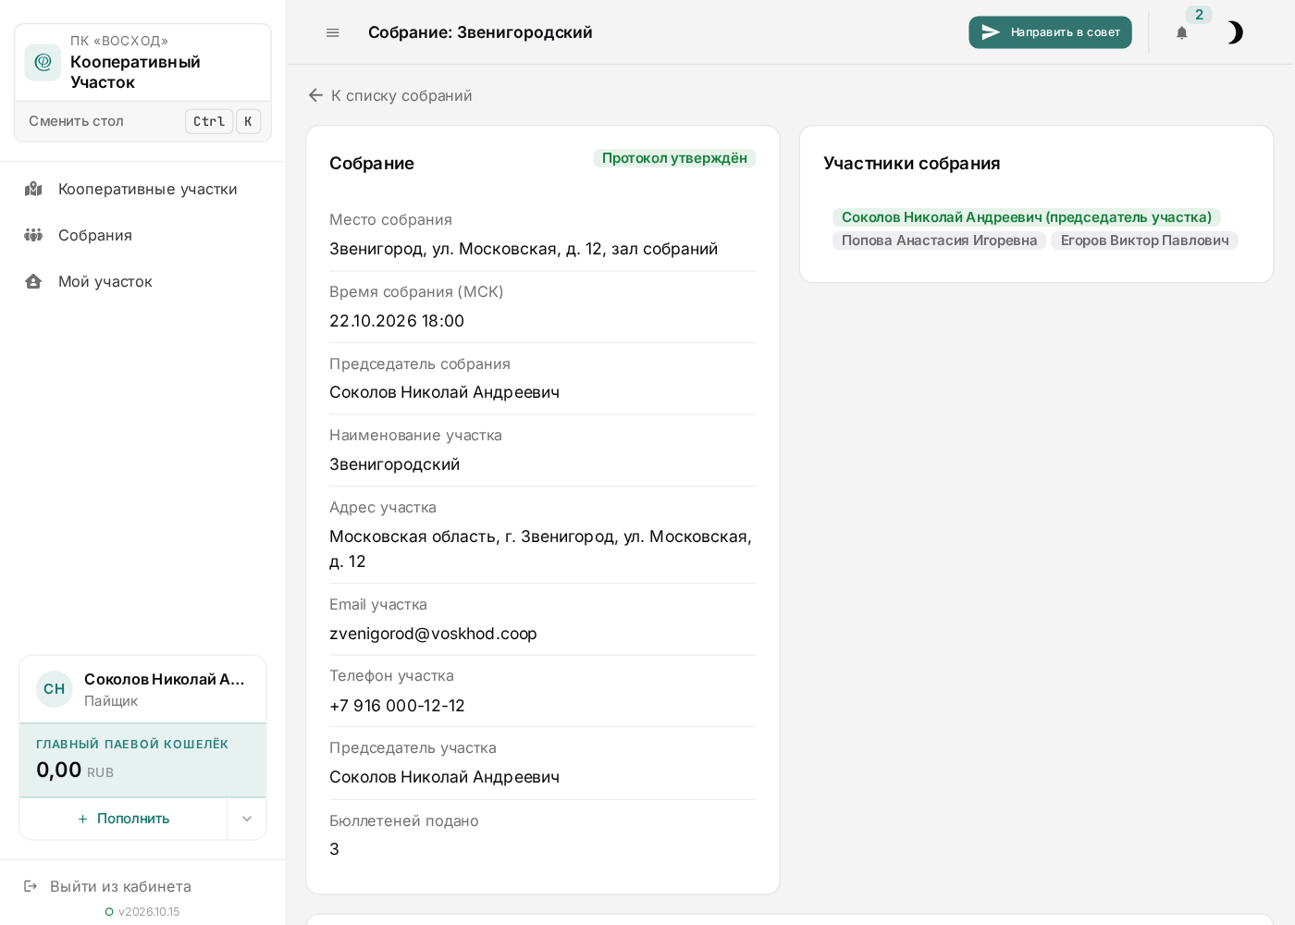The height and width of the screenshot is (925, 1295).
Task: Click notification count badge 2
Action: 1199,15
